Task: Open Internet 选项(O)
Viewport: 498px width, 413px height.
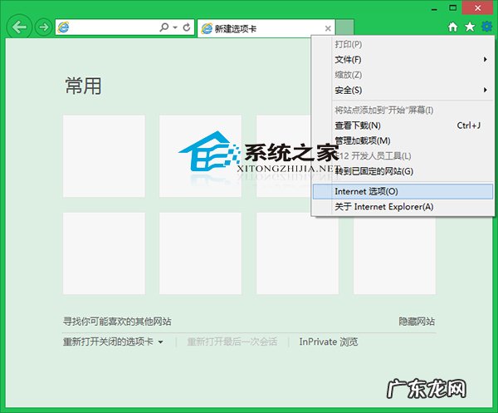Action: pyautogui.click(x=403, y=192)
